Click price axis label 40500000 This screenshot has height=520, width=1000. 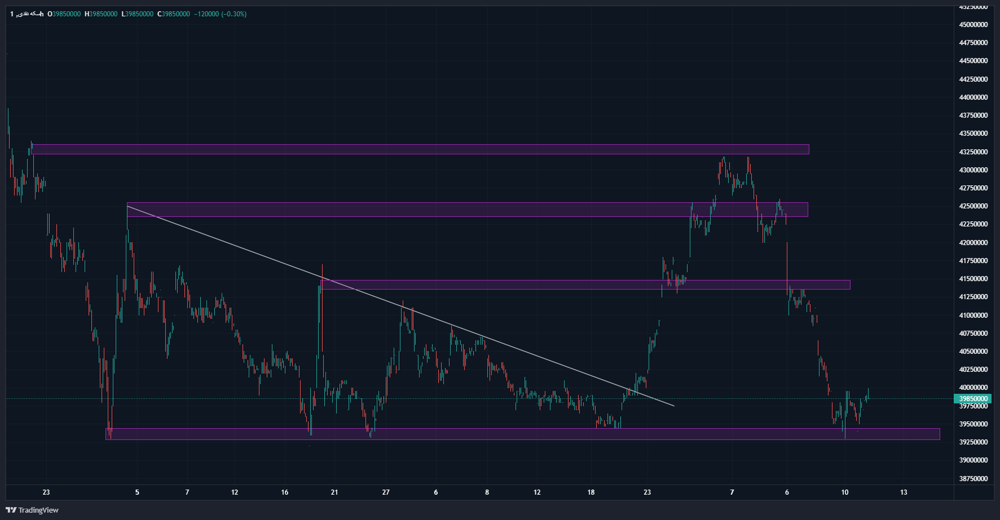973,352
